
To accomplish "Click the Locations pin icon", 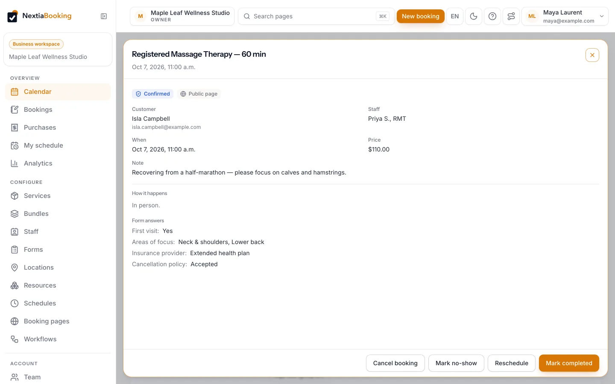I will (x=15, y=268).
